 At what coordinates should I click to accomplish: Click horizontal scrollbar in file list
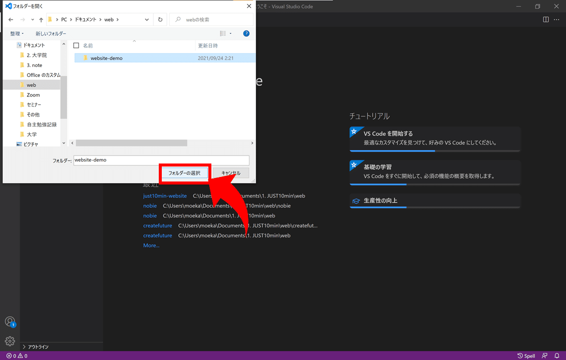click(x=131, y=143)
